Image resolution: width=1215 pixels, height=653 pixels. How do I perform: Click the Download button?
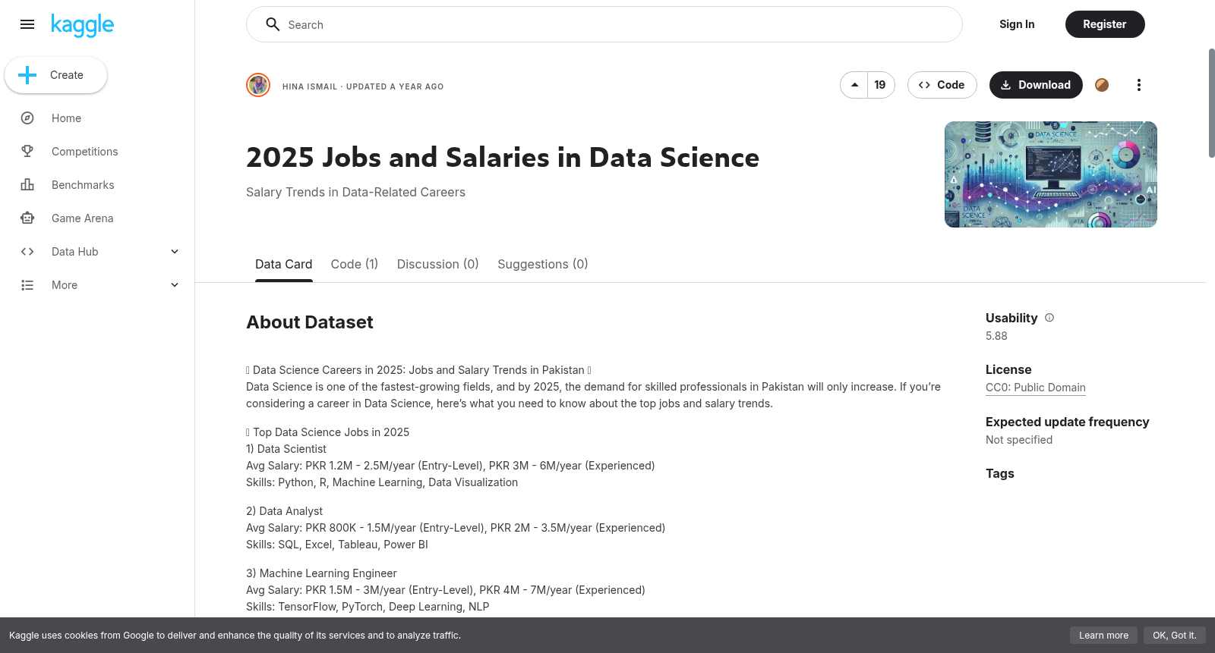tap(1036, 85)
